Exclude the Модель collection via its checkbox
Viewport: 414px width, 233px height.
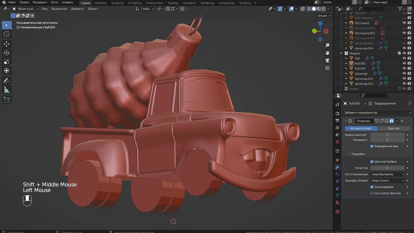pyautogui.click(x=399, y=53)
